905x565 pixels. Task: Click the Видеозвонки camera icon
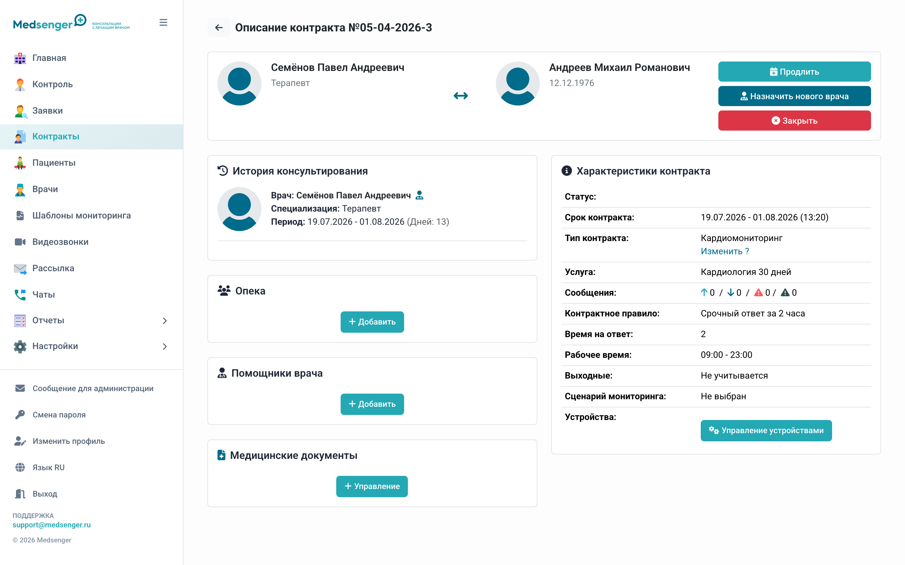click(20, 242)
